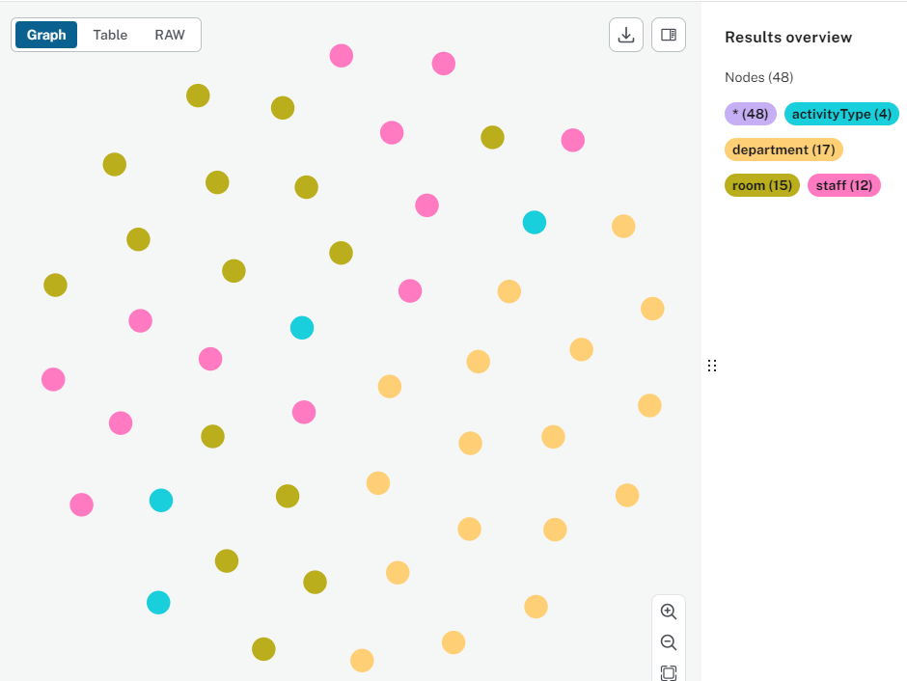Grab the panel resize handle dots
This screenshot has height=681, width=907.
[712, 366]
